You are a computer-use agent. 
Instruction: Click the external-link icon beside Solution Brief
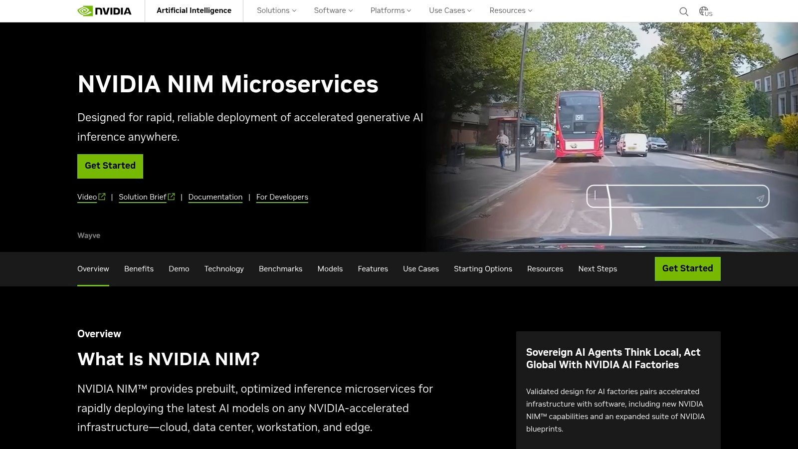[x=172, y=196]
